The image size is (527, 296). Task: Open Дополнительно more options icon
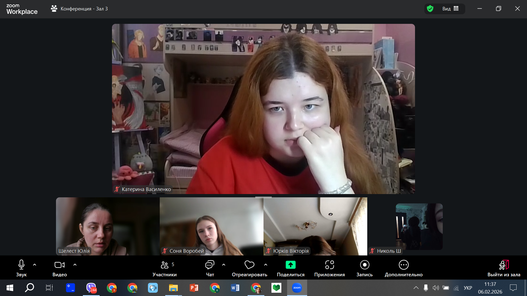pyautogui.click(x=403, y=265)
